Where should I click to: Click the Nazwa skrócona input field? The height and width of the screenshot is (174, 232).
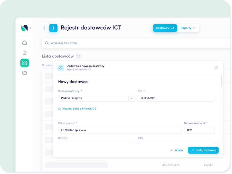199,130
